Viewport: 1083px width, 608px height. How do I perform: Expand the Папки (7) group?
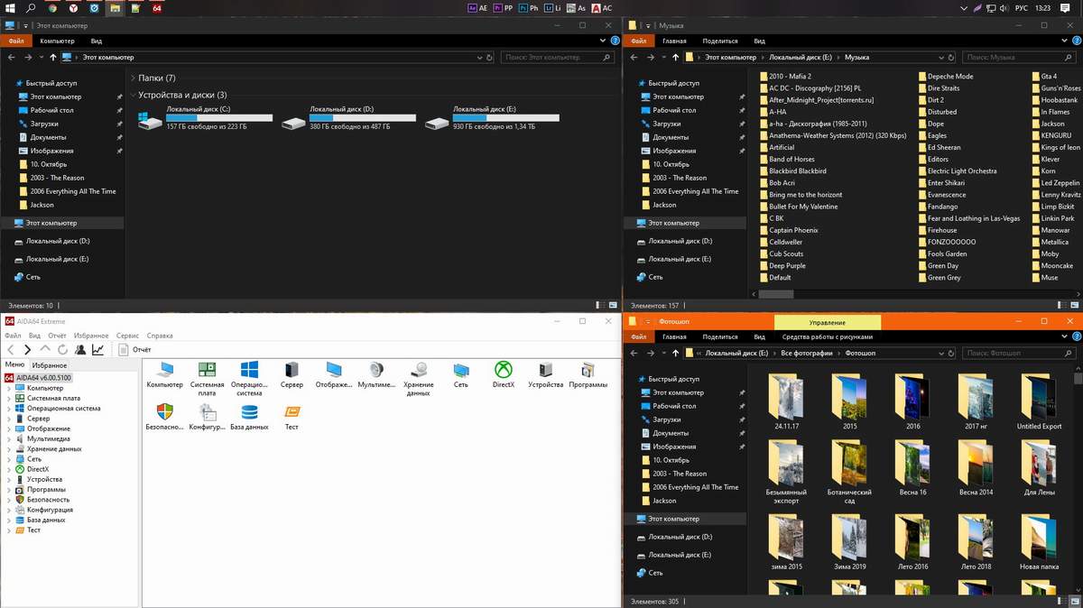(133, 78)
